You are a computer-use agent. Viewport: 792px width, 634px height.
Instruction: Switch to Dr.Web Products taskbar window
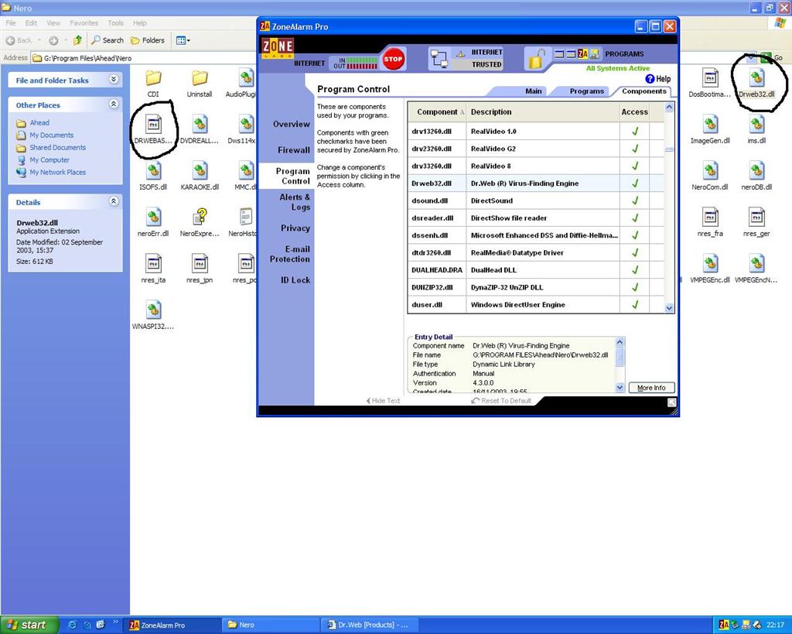coord(370,625)
